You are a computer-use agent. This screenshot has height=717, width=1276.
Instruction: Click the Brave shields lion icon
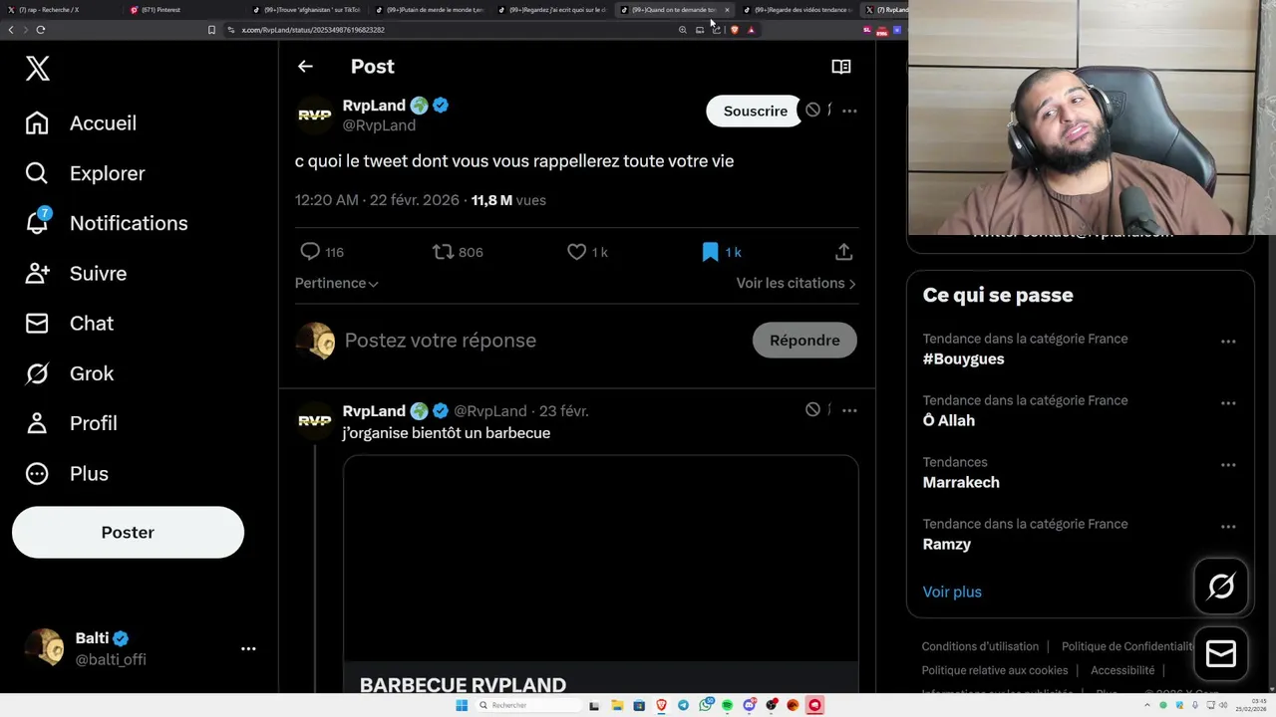click(735, 30)
